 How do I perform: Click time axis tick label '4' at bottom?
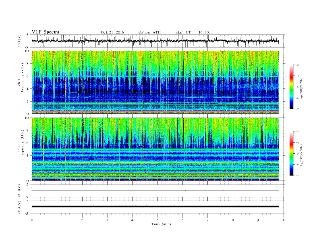pyautogui.click(x=132, y=220)
